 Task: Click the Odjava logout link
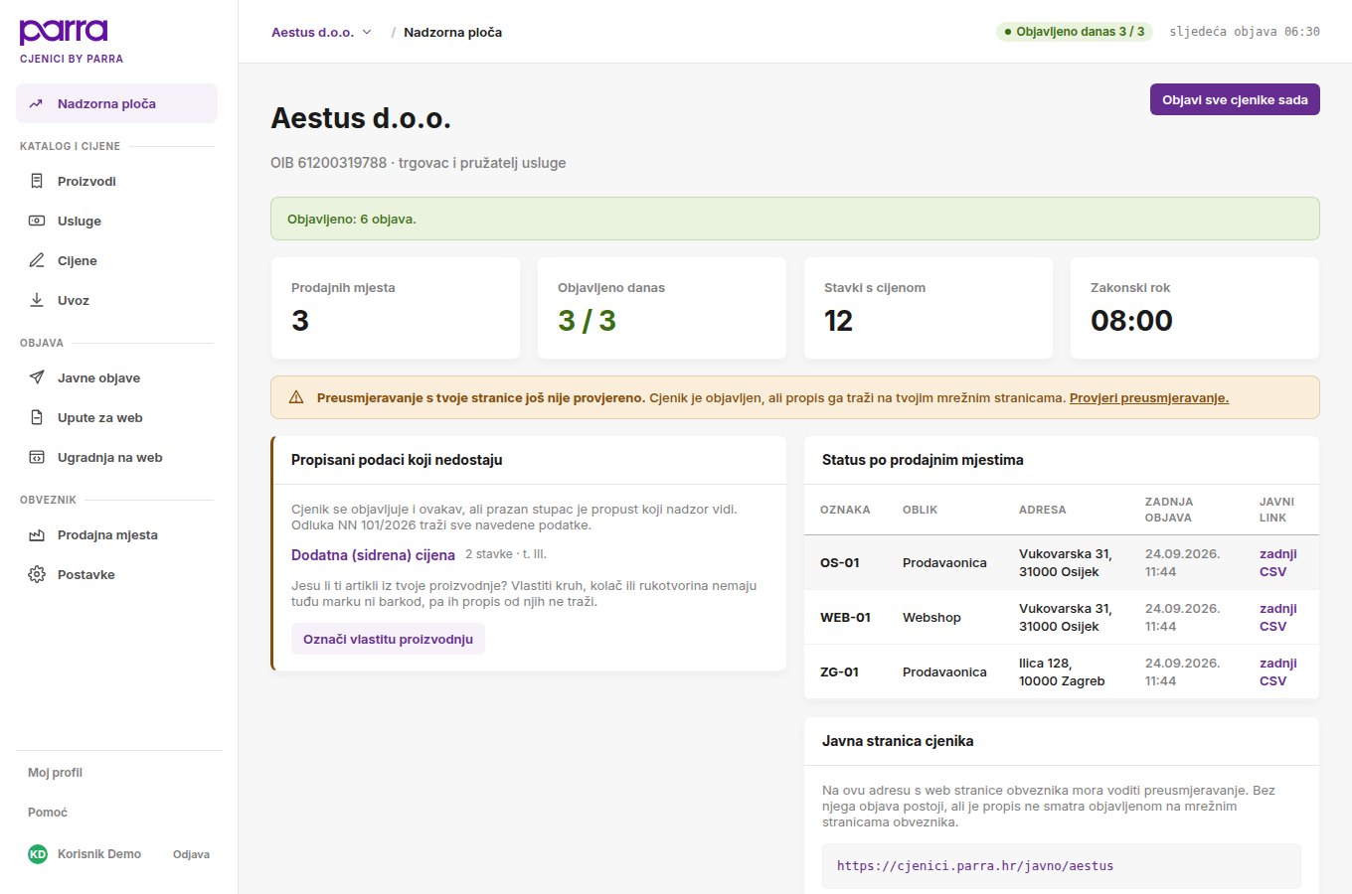(191, 854)
